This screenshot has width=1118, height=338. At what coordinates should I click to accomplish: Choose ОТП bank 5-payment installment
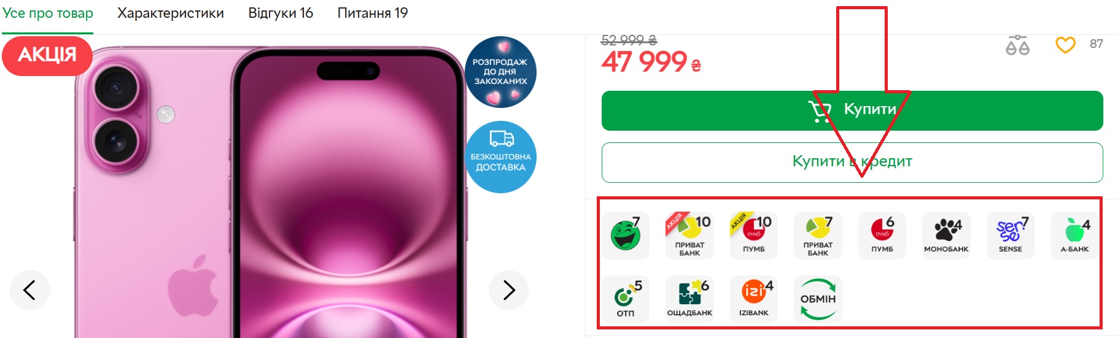(626, 299)
